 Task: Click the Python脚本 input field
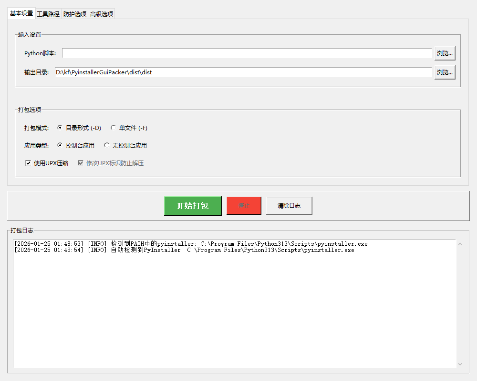click(x=247, y=53)
